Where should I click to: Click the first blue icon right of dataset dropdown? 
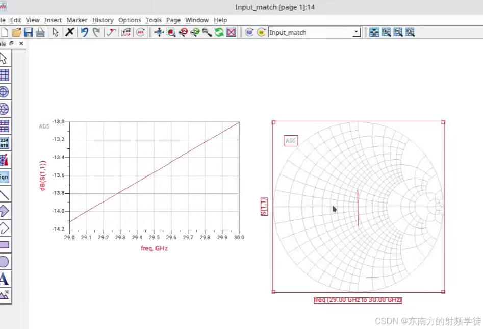click(x=374, y=32)
